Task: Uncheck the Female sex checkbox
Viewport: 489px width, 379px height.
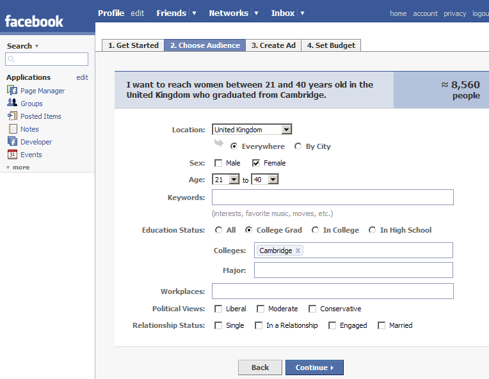Action: tap(256, 163)
